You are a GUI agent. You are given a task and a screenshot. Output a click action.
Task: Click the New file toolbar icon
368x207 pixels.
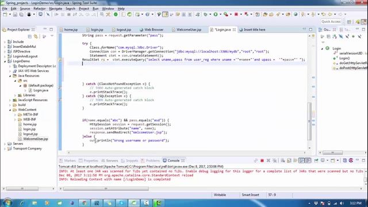(x=5, y=14)
